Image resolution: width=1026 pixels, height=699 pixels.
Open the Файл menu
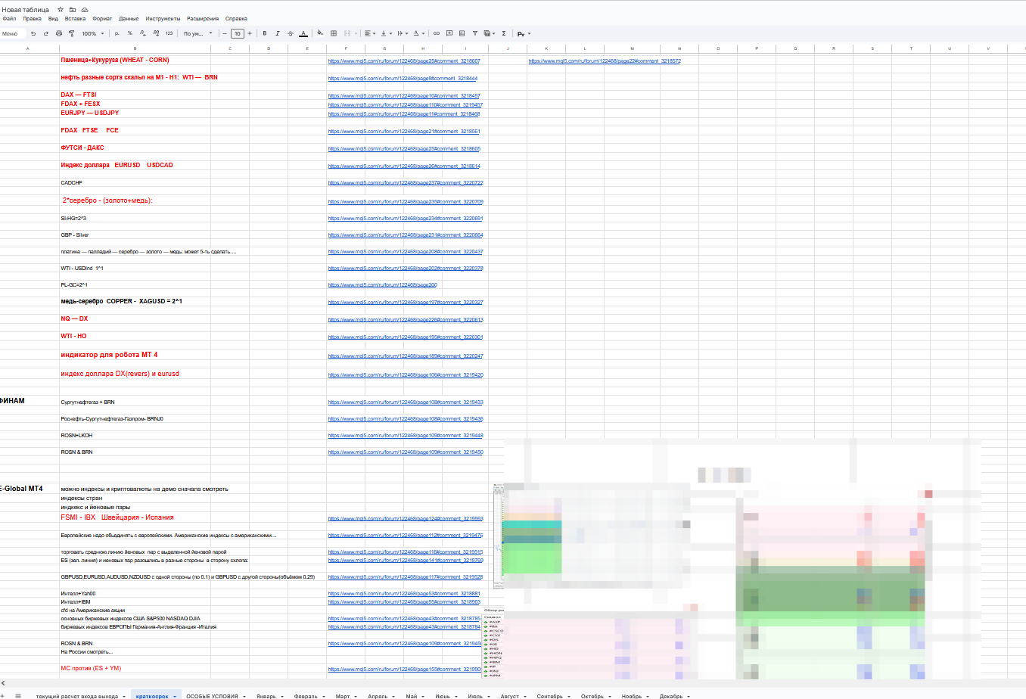[9, 19]
